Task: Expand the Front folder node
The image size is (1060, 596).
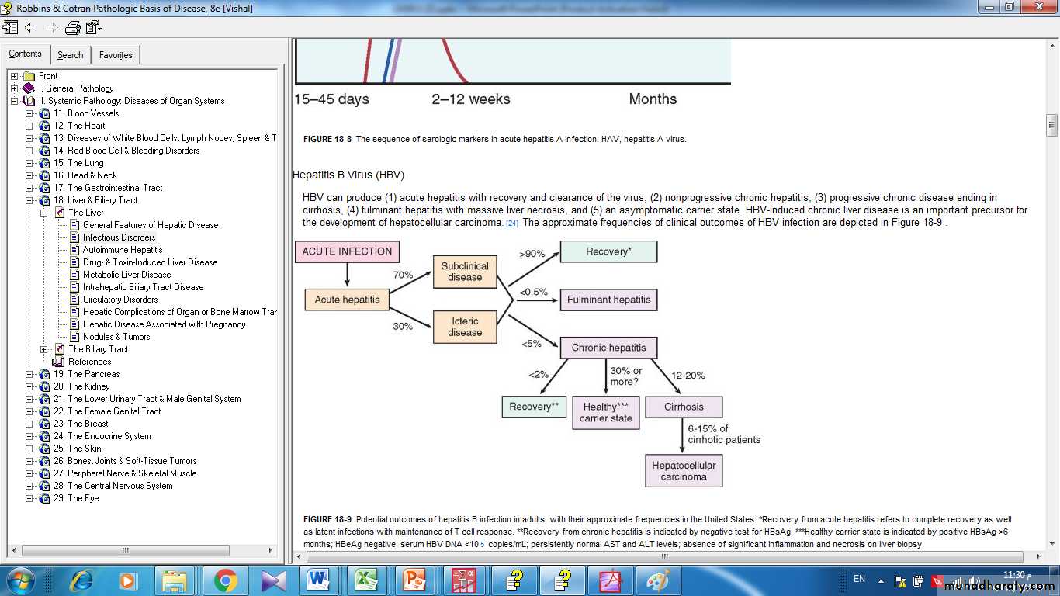Action: [14, 76]
